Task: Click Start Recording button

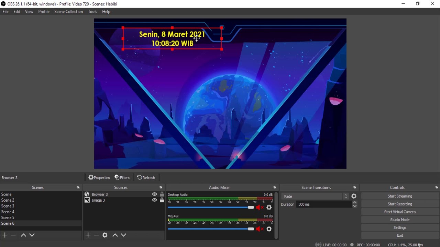Action: 400,204
